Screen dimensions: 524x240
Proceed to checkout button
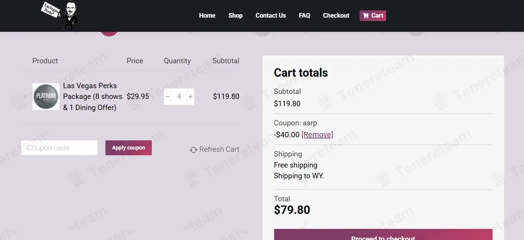[383, 235]
